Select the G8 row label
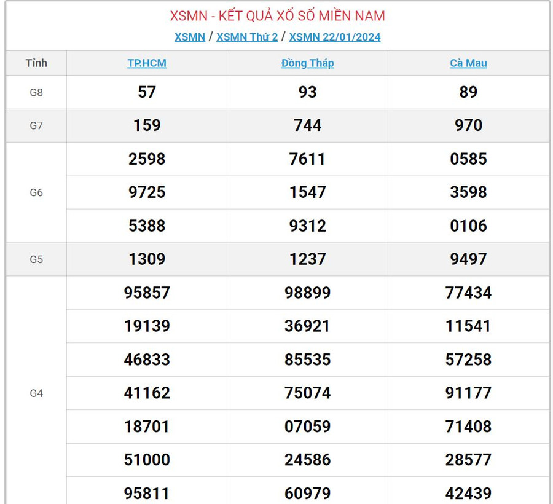 click(36, 92)
